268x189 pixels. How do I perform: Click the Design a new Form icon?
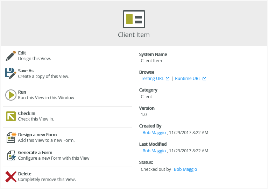[11, 138]
